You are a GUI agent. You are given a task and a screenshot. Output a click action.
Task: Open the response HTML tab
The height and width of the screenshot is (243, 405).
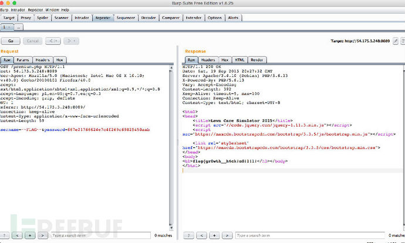(x=239, y=60)
